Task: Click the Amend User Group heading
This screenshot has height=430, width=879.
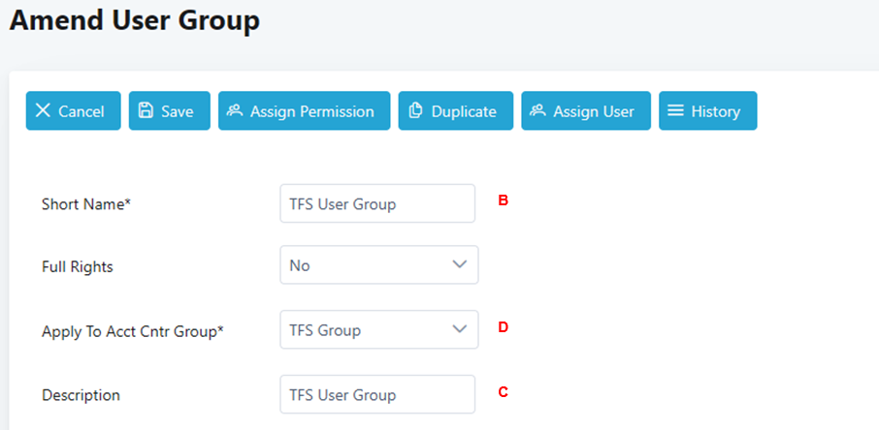Action: point(135,20)
